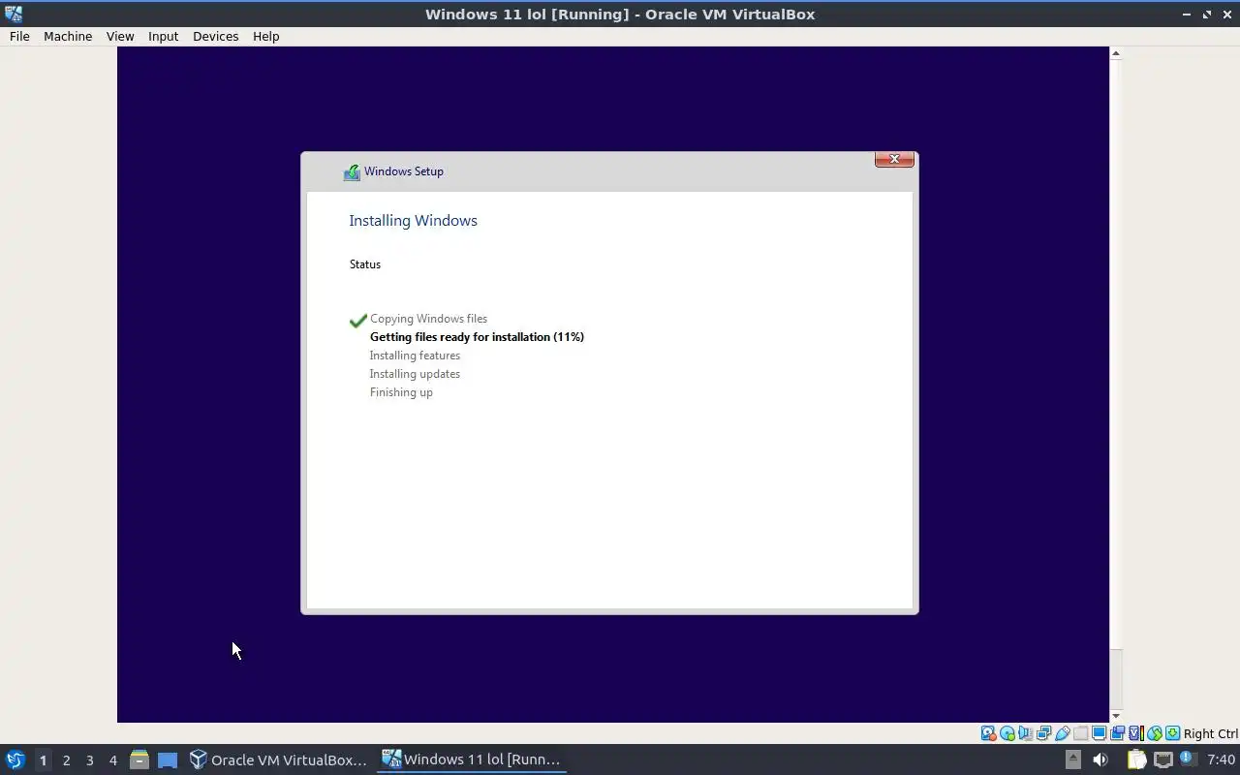Click the 'Status' label

[x=365, y=264]
